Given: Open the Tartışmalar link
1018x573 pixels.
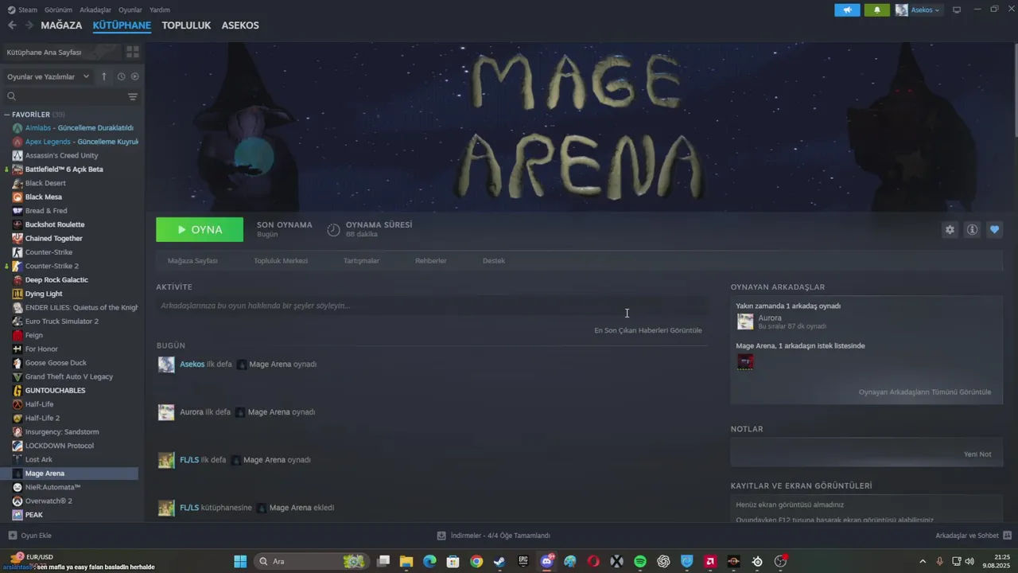Looking at the screenshot, I should (x=361, y=260).
